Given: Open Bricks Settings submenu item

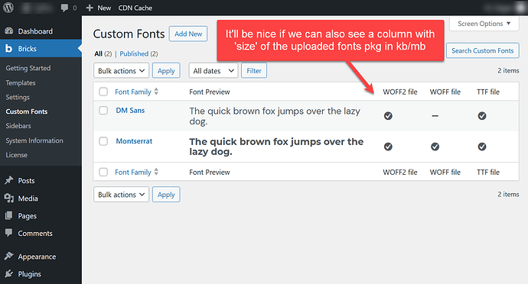Looking at the screenshot, I should point(18,97).
